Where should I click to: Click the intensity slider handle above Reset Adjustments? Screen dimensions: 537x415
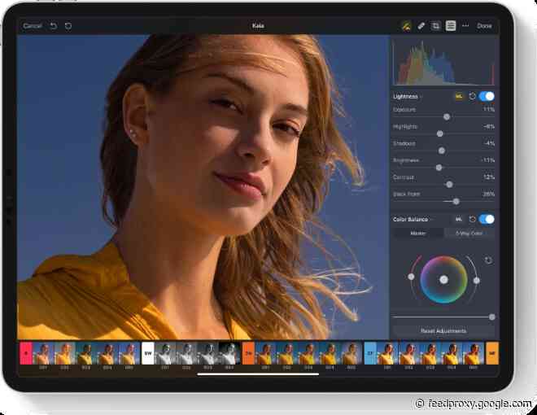point(491,317)
